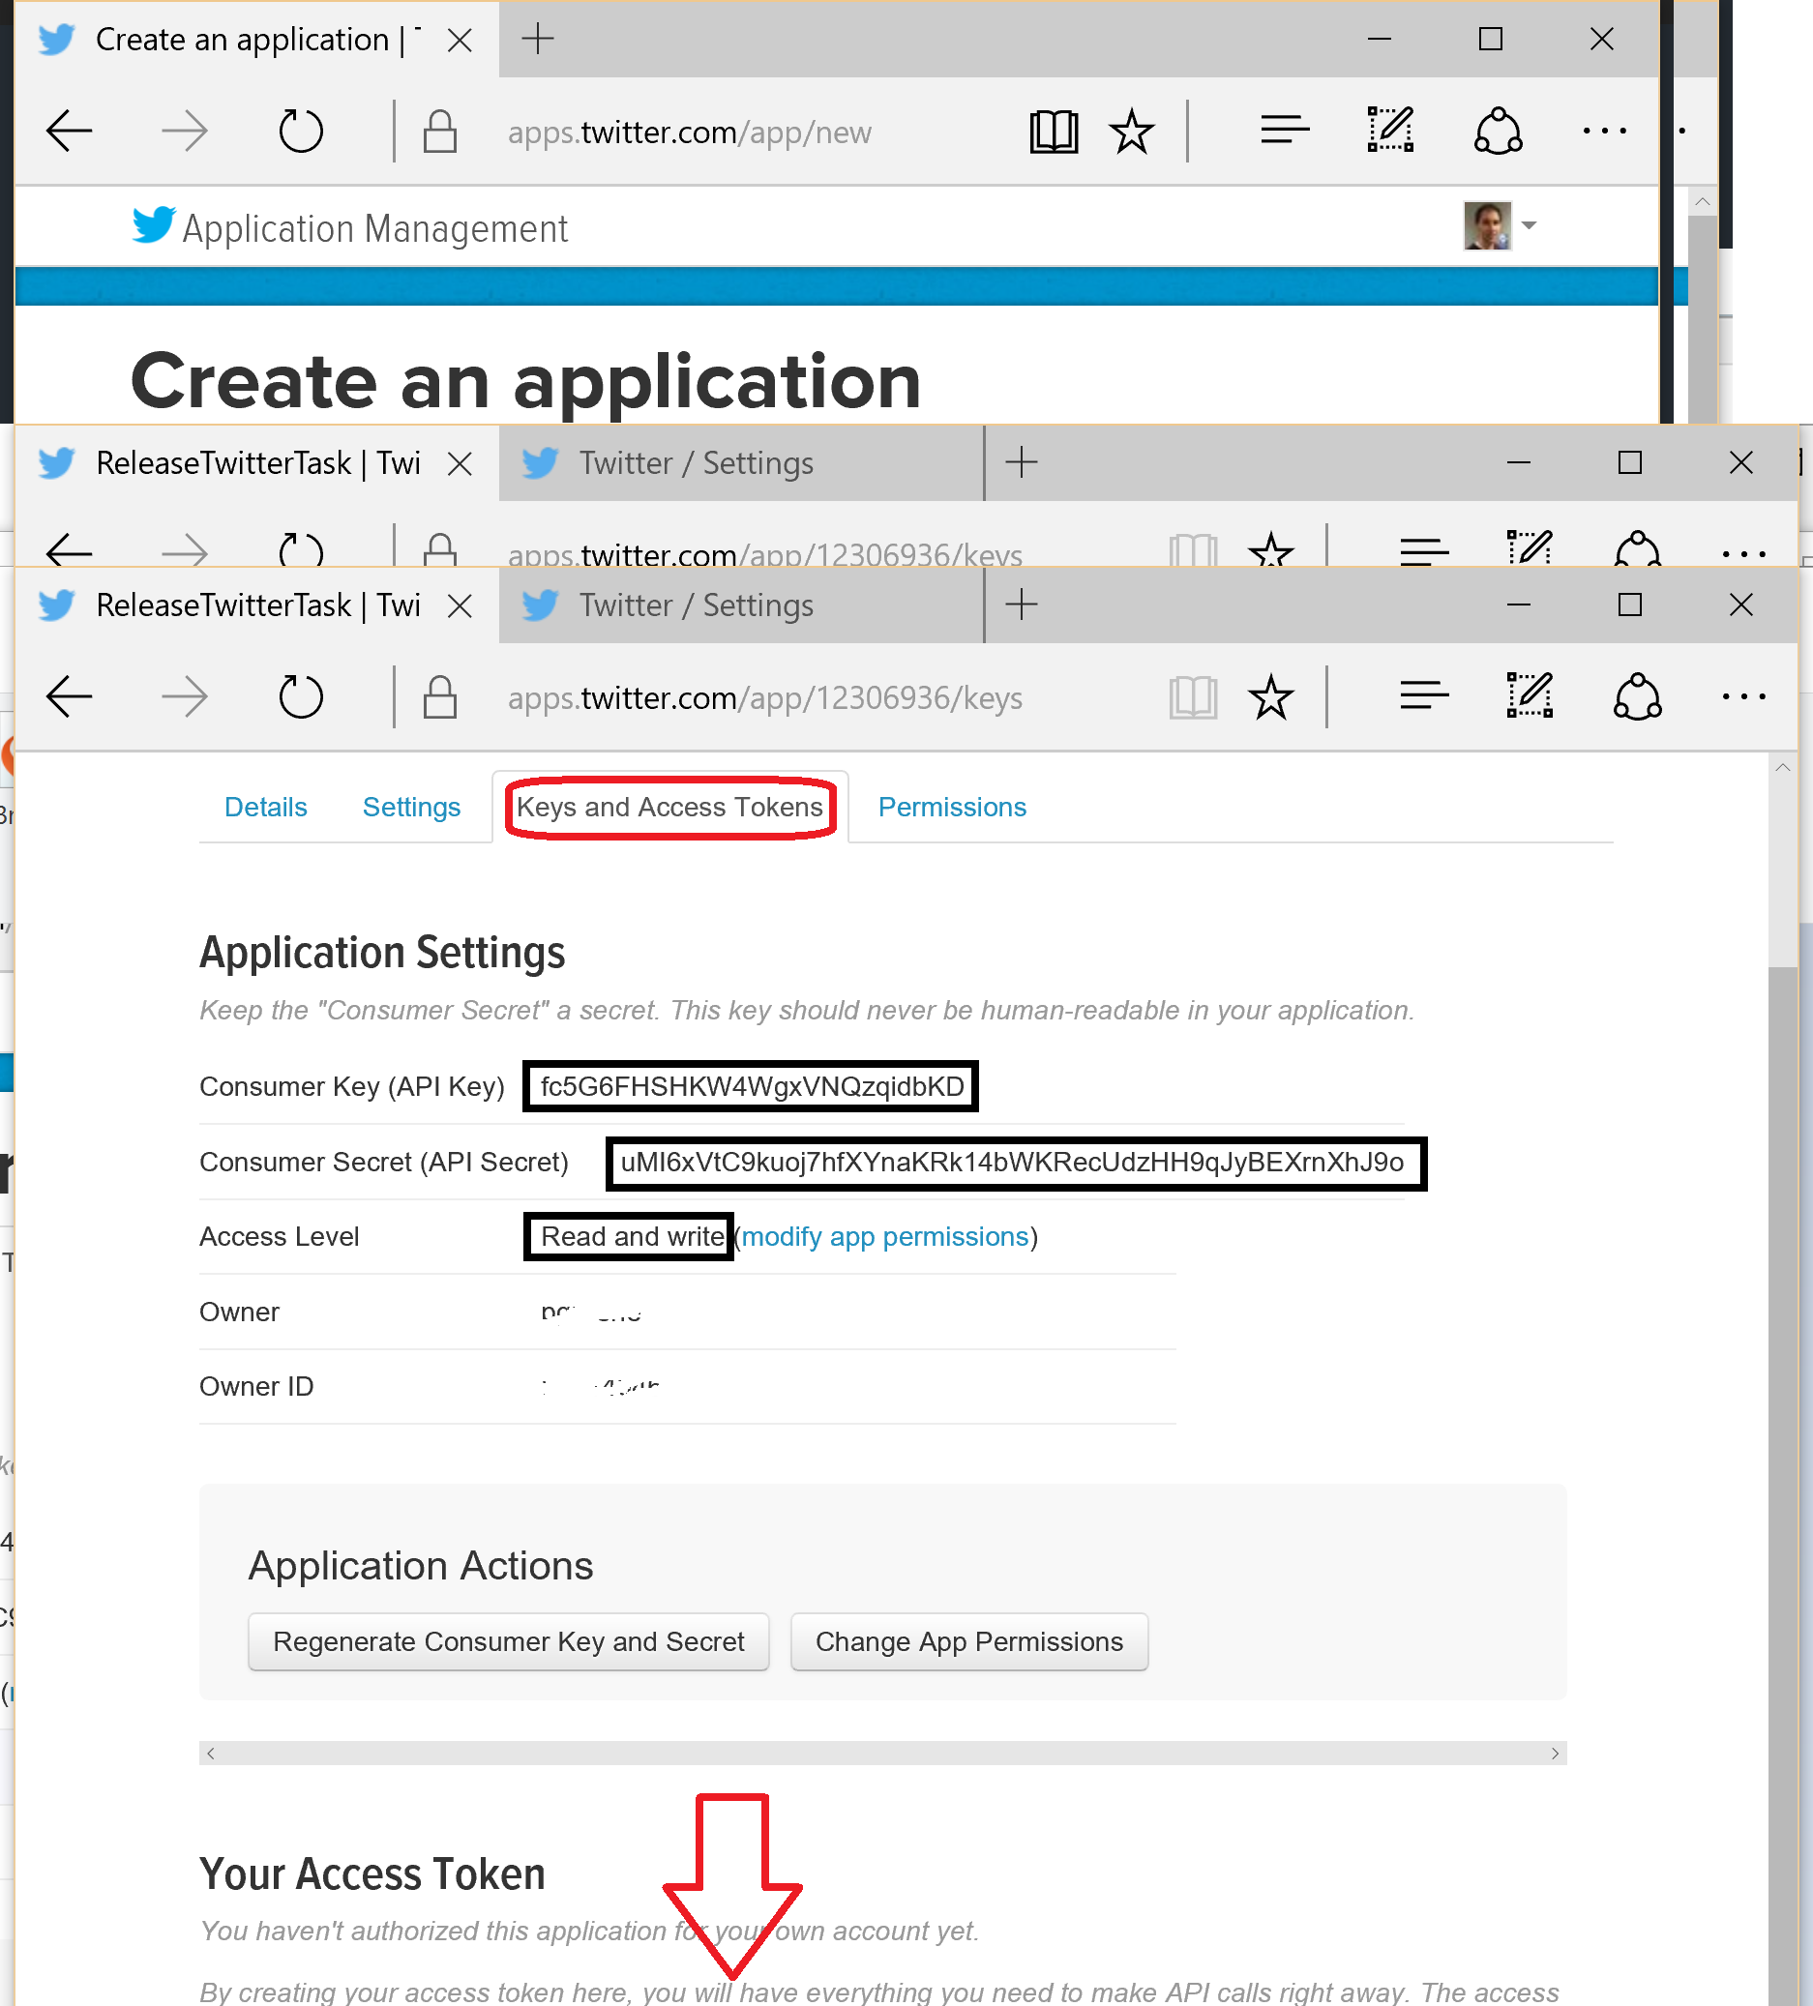
Task: Share the front keys page
Action: tap(1637, 696)
